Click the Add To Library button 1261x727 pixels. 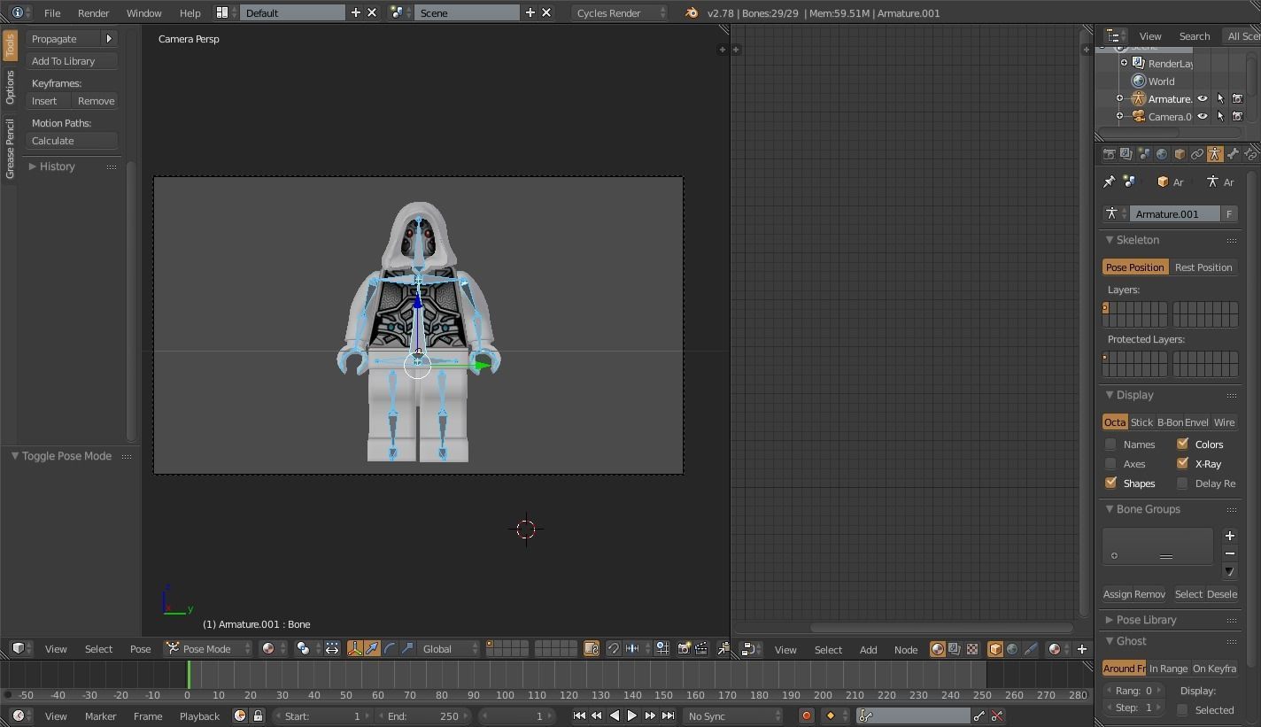click(72, 61)
